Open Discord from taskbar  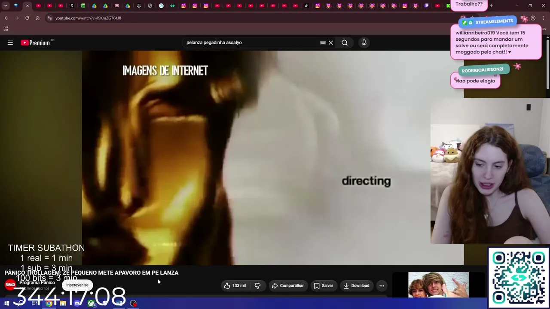[77, 303]
